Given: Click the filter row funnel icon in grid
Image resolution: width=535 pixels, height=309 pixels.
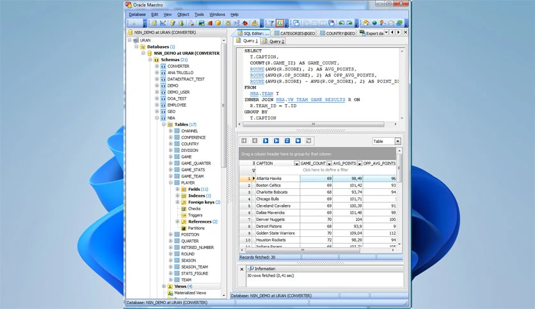Looking at the screenshot, I should (x=253, y=170).
